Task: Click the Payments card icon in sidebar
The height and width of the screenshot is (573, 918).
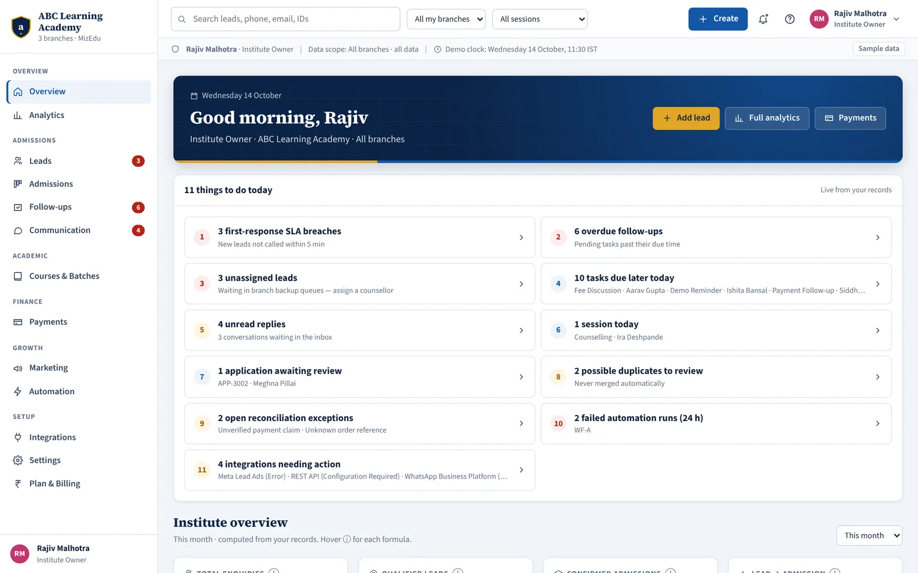Action: coord(18,322)
